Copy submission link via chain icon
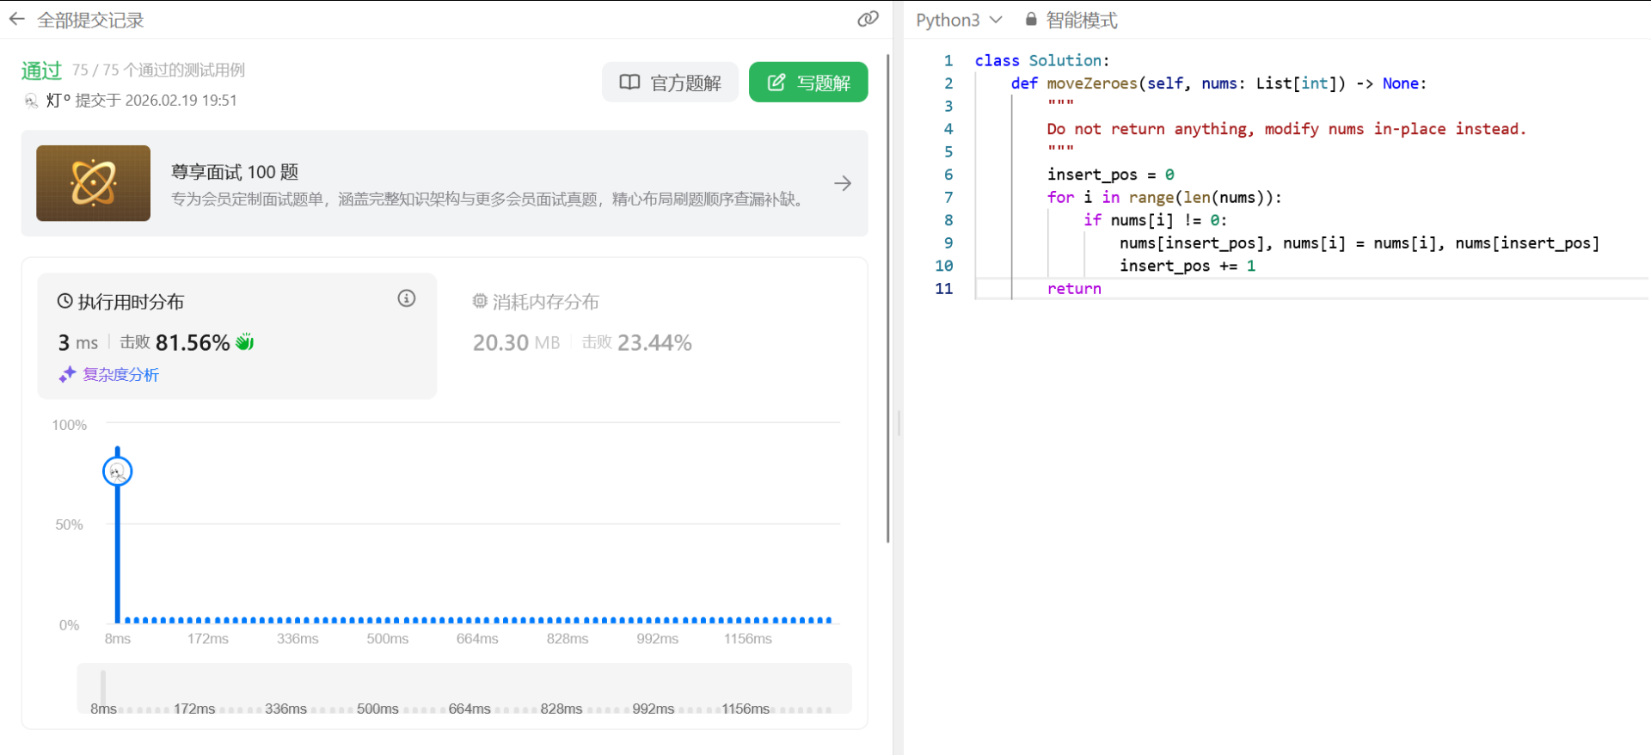Viewport: 1651px width, 755px height. click(868, 19)
